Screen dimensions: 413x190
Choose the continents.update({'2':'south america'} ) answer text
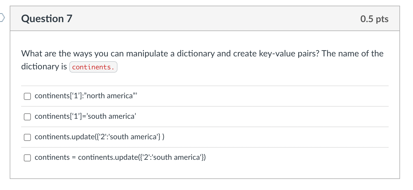click(x=100, y=137)
